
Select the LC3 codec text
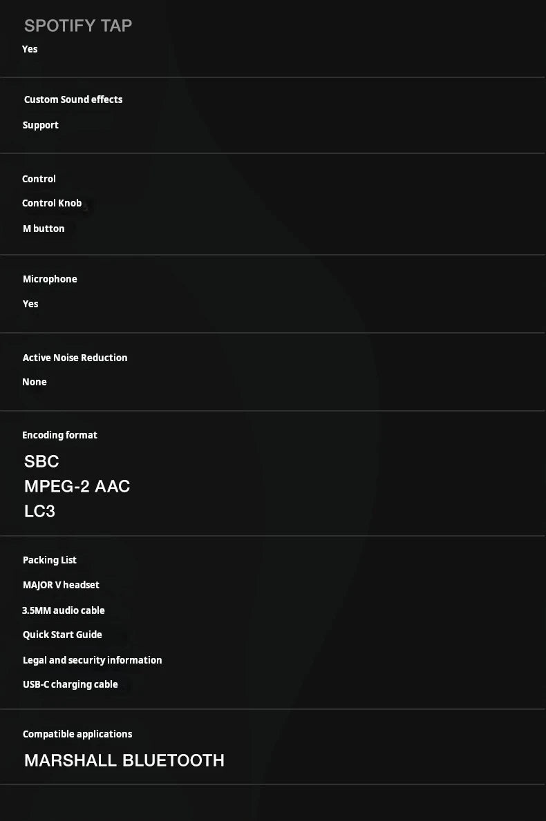click(39, 511)
